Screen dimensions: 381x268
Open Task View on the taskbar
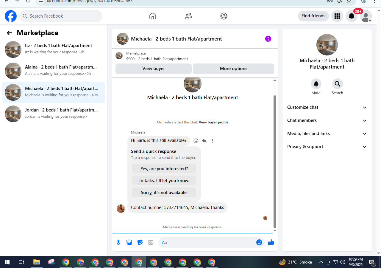pos(21,262)
